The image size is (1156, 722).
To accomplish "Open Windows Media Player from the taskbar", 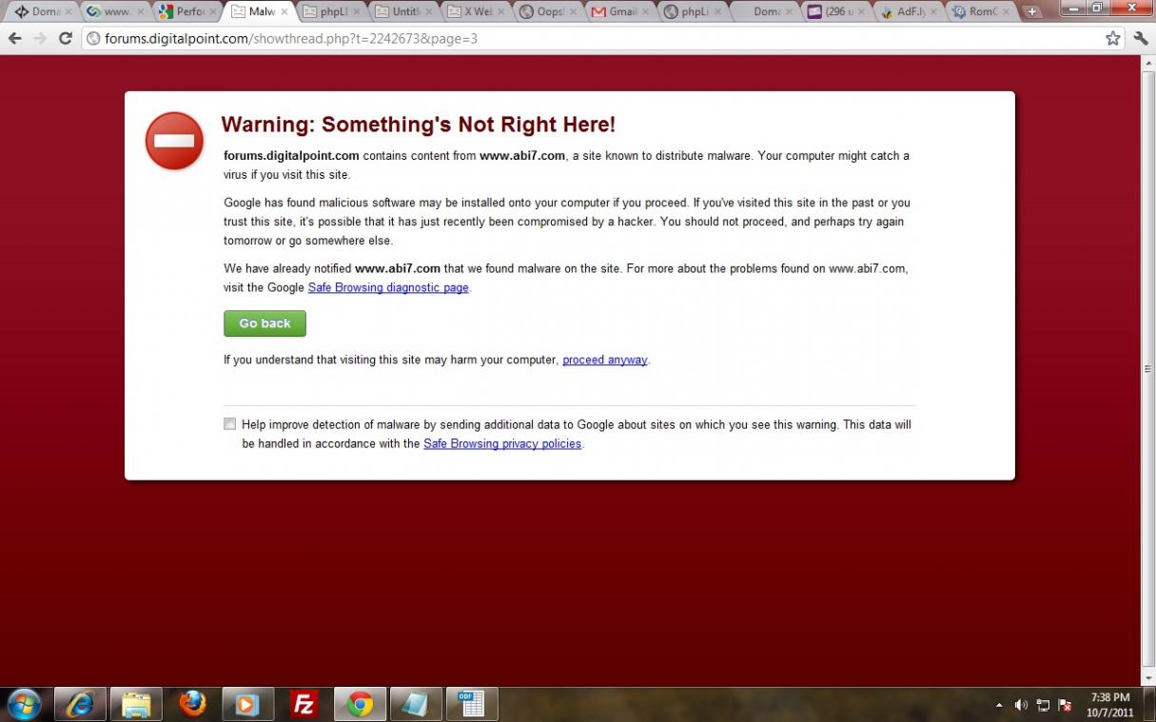I will coord(247,704).
